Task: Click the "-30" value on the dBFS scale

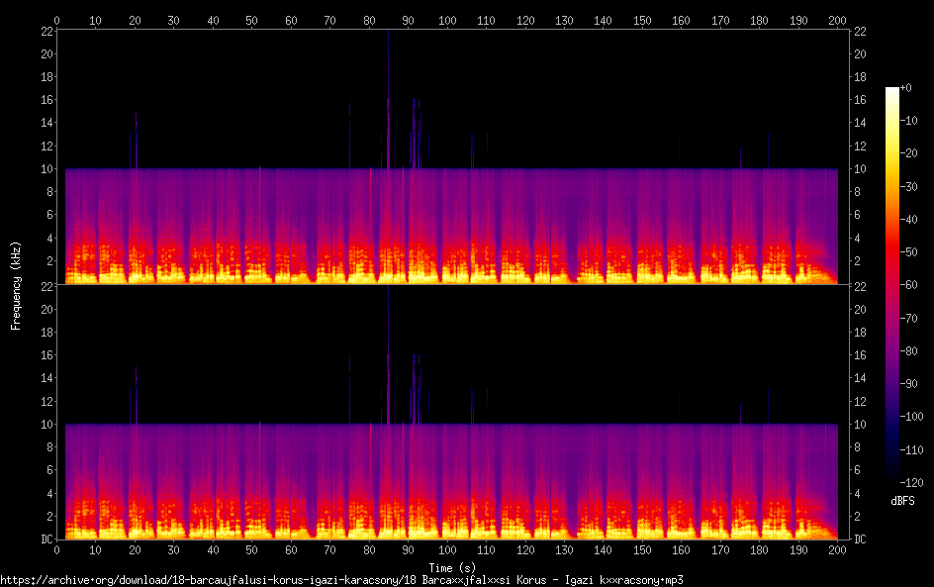Action: 908,186
